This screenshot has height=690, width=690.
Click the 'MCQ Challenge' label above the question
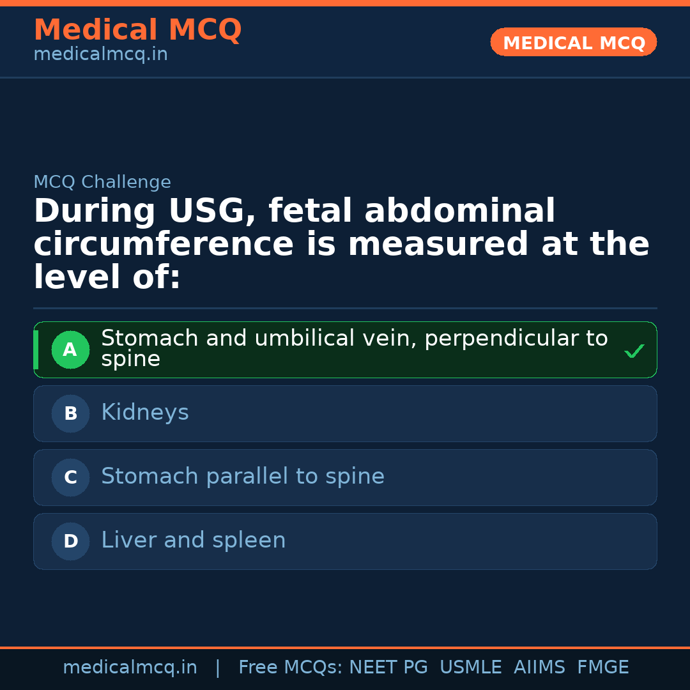coord(102,182)
